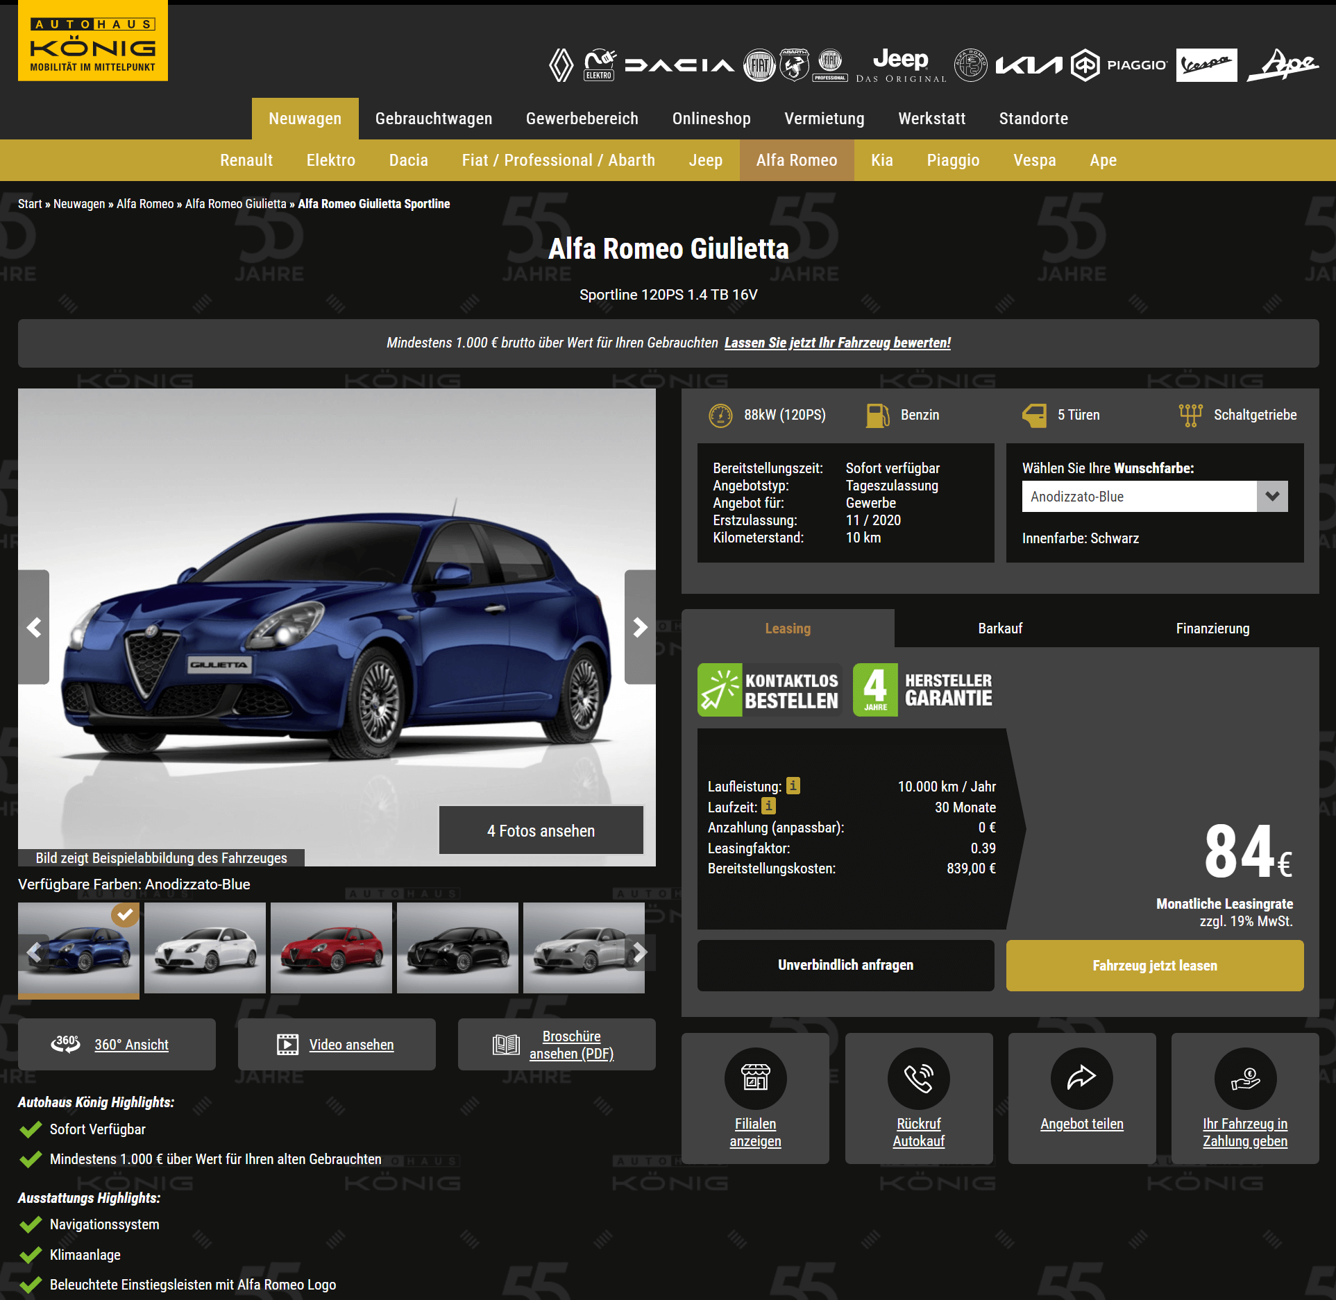Go to the Onlineshop menu item

711,119
